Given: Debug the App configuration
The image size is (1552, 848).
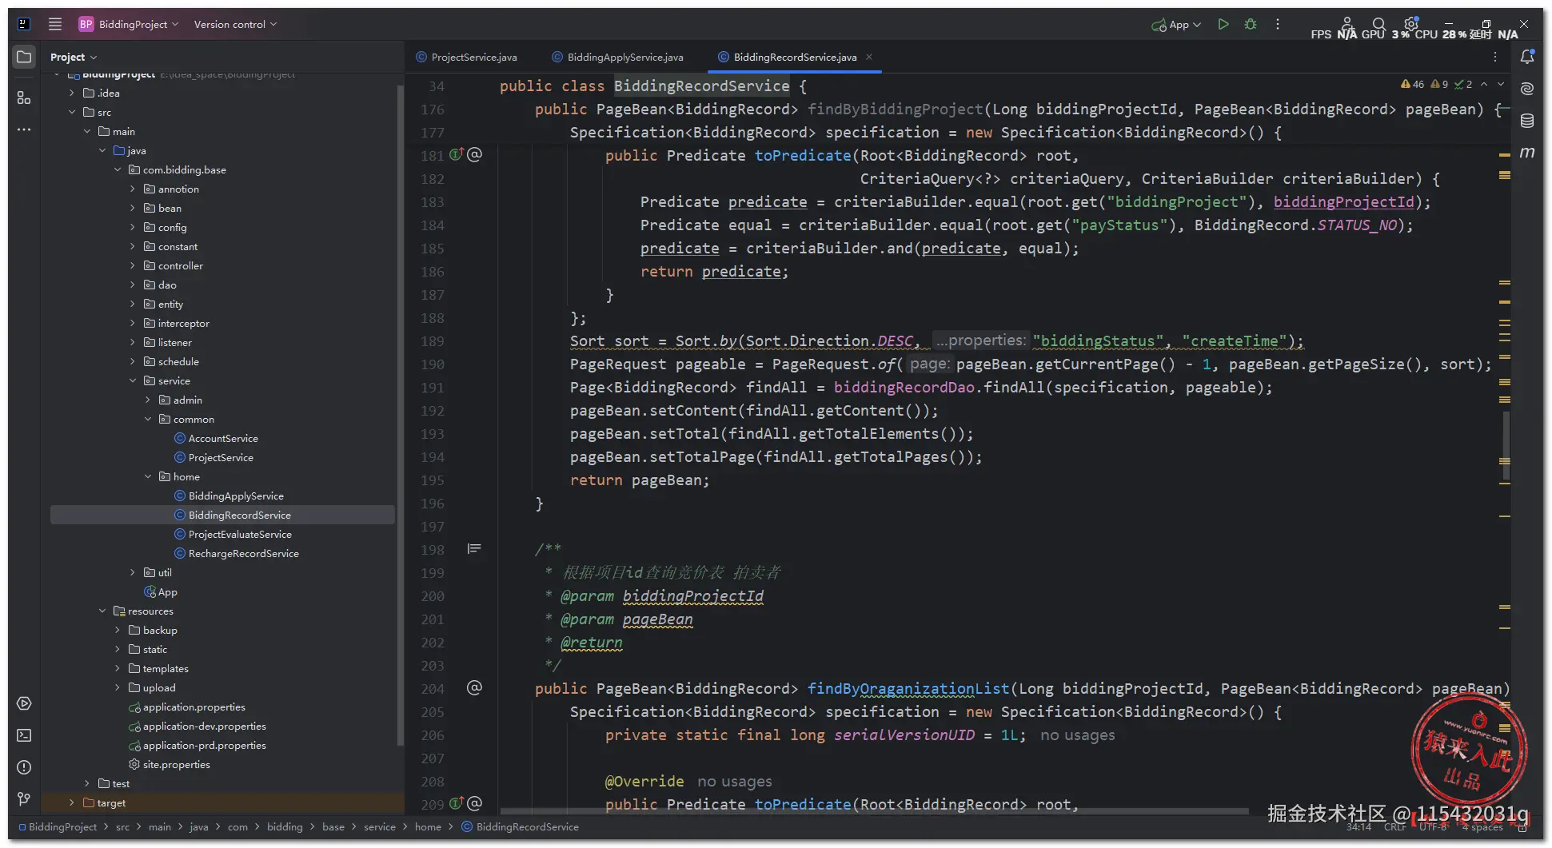Looking at the screenshot, I should [x=1251, y=24].
